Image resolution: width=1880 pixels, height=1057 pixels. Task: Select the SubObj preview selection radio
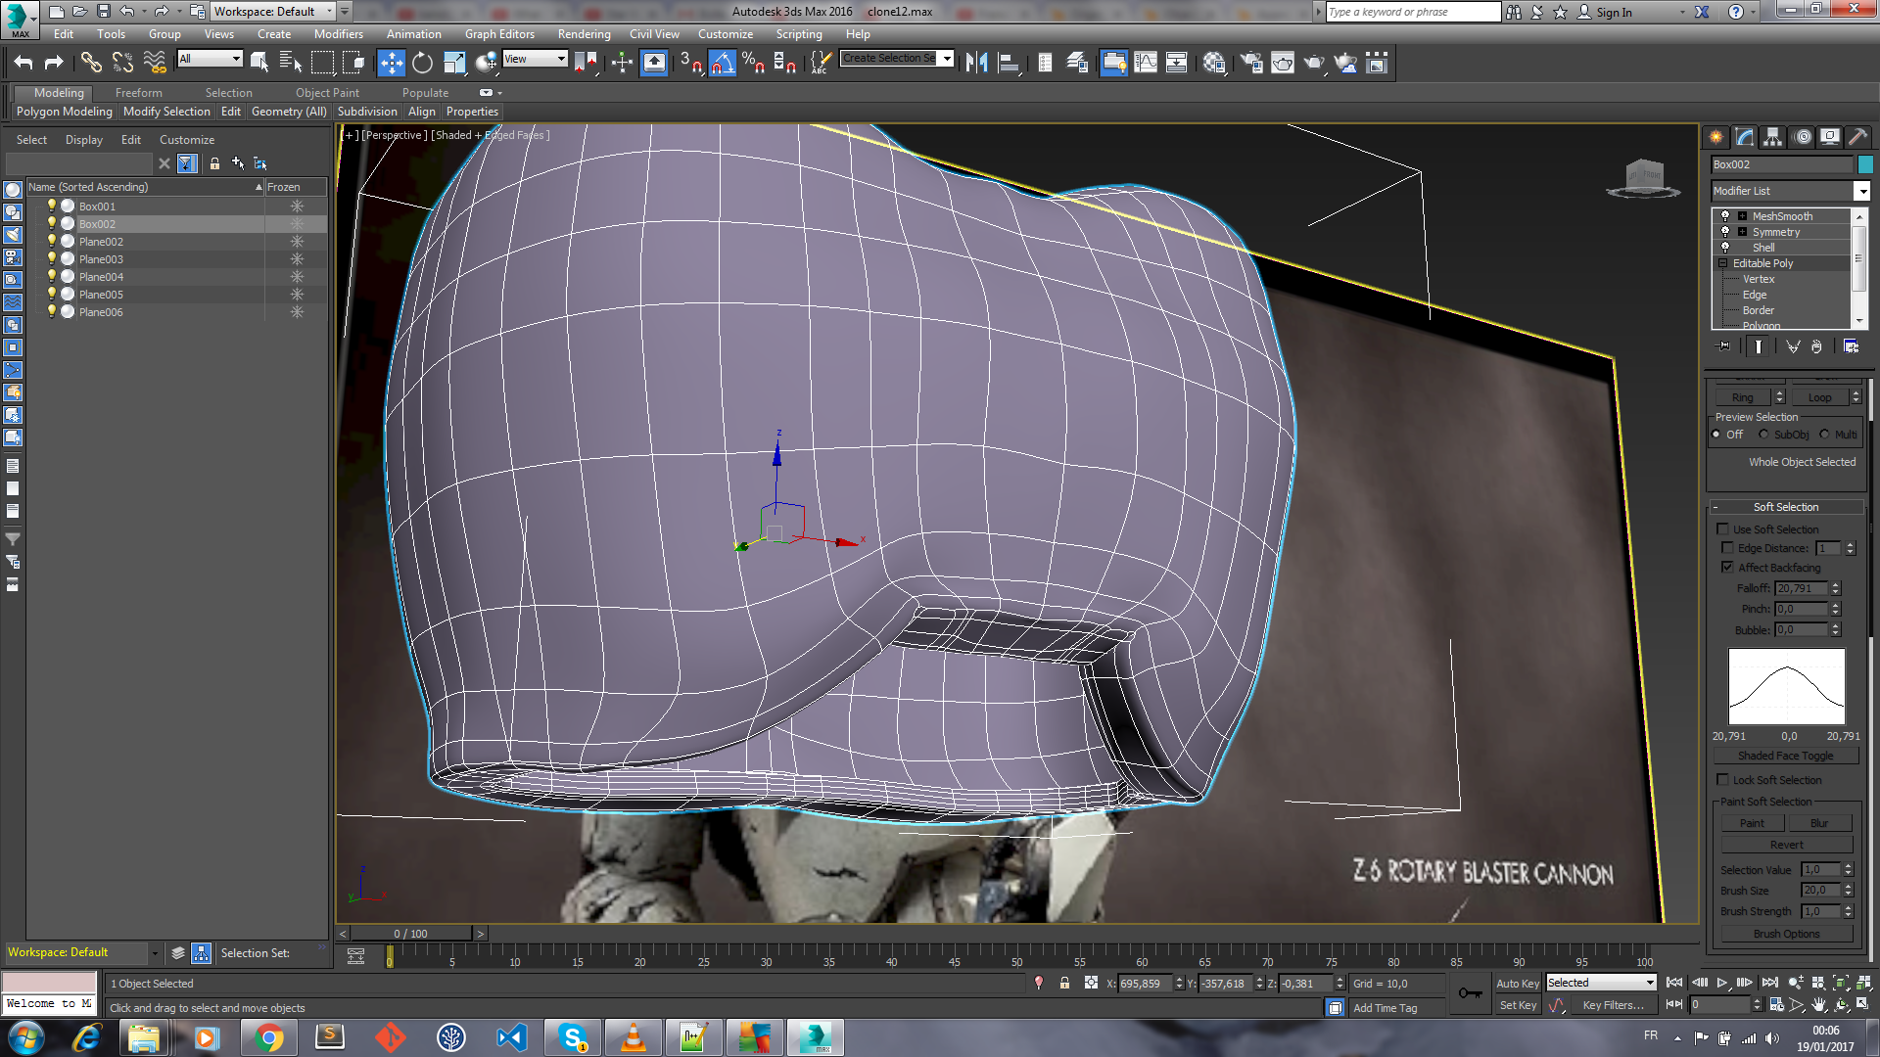pos(1763,435)
